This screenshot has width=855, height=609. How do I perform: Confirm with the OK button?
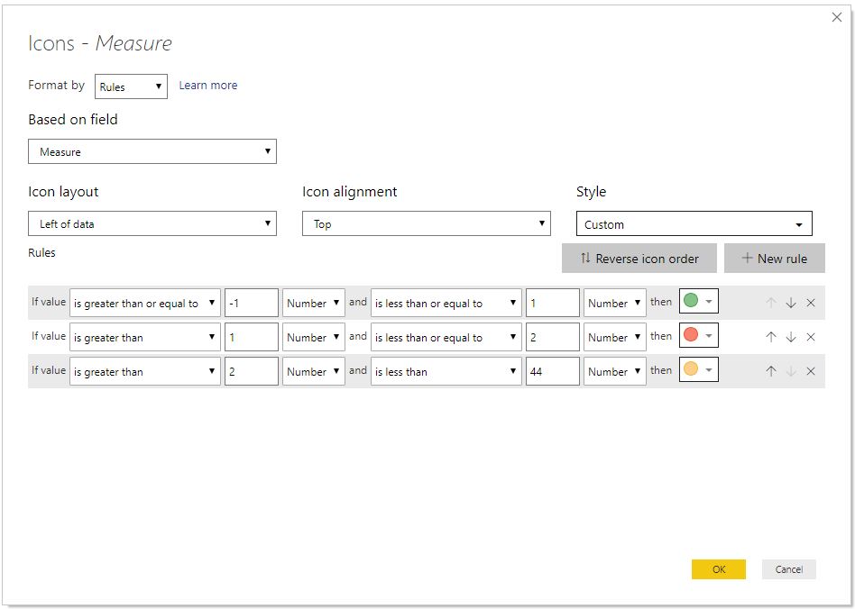pyautogui.click(x=719, y=569)
